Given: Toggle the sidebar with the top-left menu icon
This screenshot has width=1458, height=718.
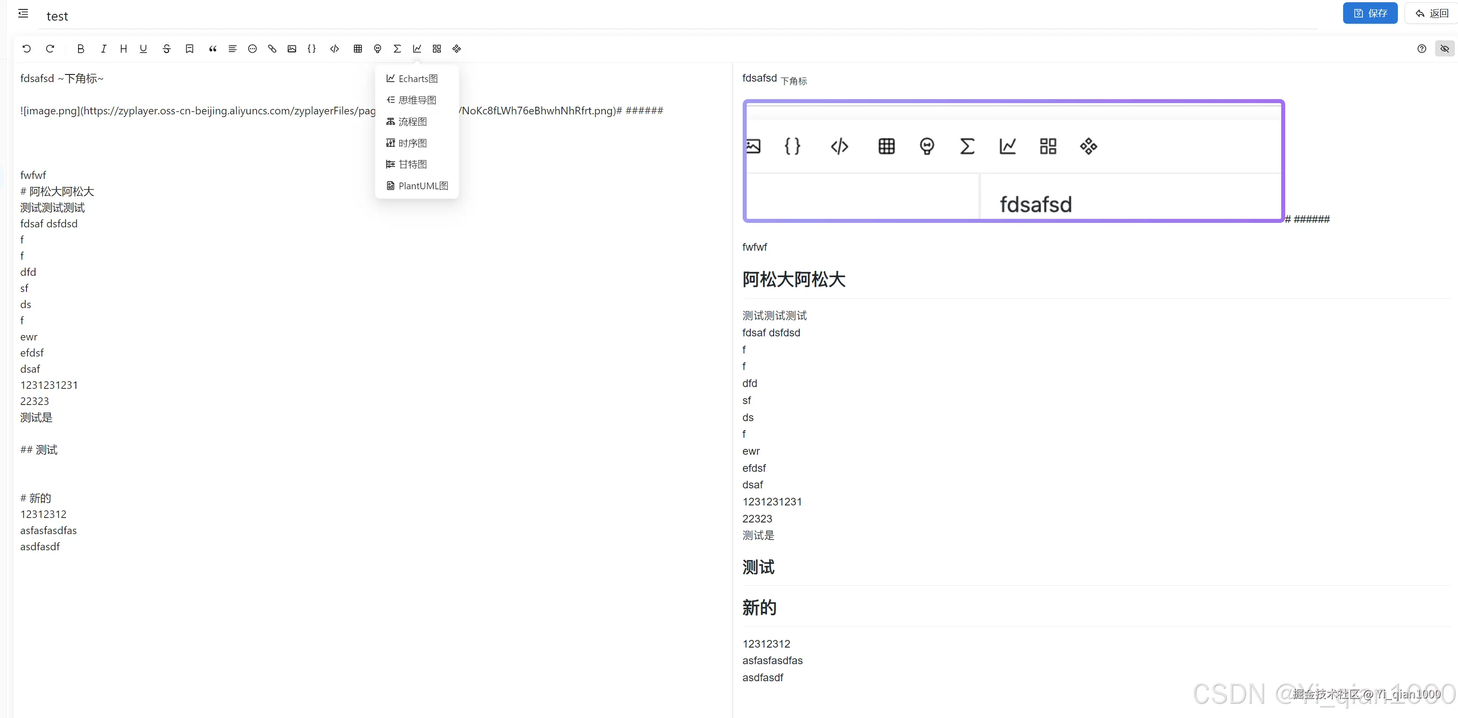Looking at the screenshot, I should point(23,13).
